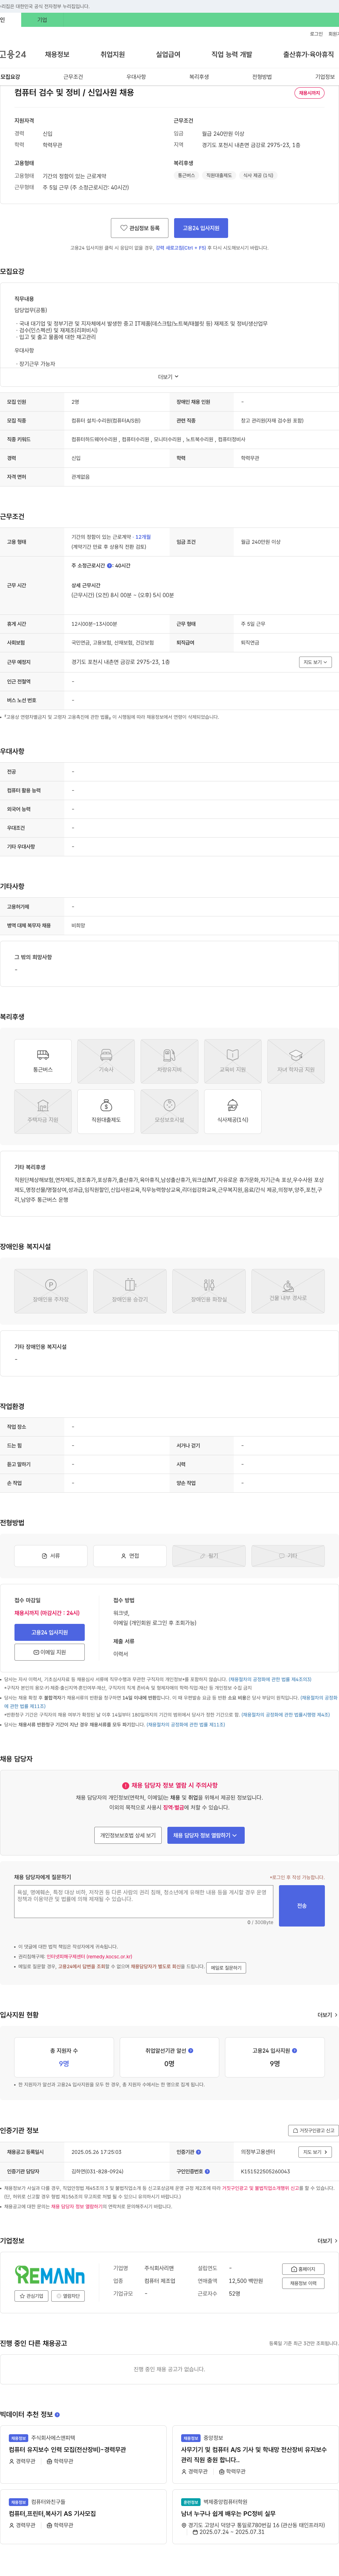
Task: Click the 자녀 학자금 지원 icon
Action: [x=296, y=1061]
